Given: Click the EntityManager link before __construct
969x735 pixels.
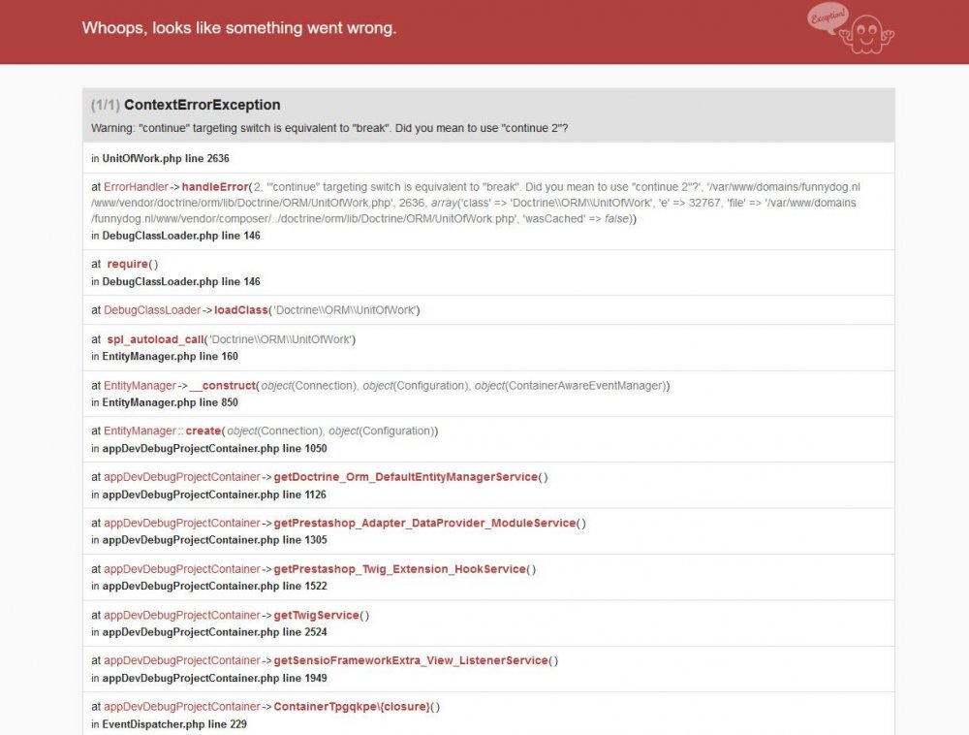Looking at the screenshot, I should point(140,386).
